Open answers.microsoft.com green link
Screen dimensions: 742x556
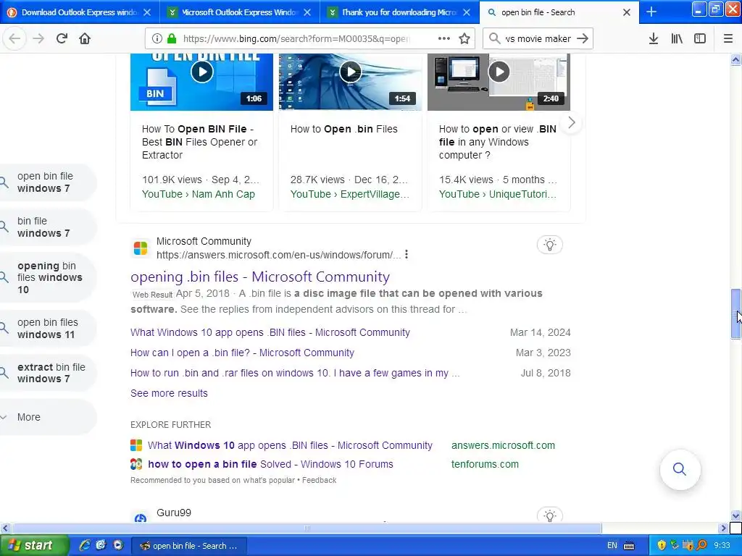pos(503,445)
